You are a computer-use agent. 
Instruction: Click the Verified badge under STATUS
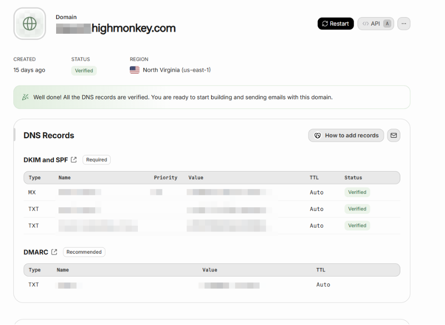[84, 70]
